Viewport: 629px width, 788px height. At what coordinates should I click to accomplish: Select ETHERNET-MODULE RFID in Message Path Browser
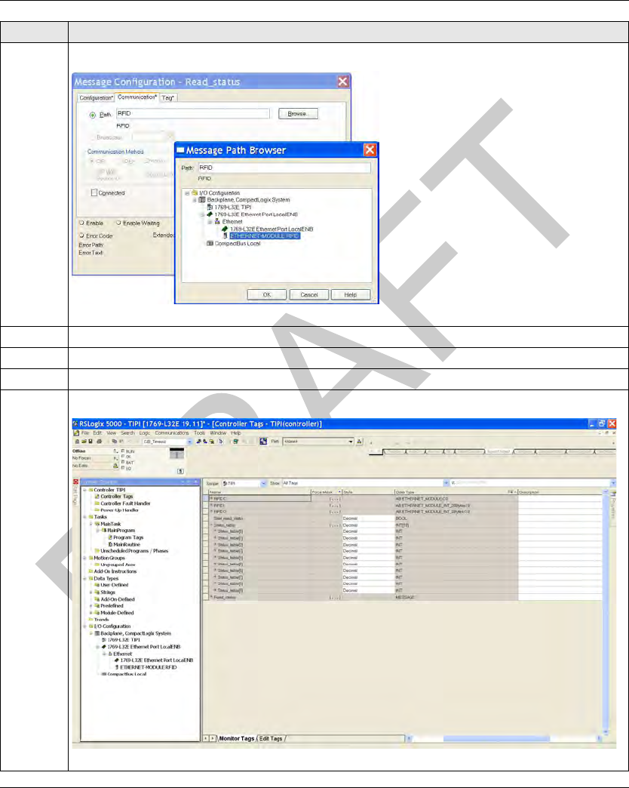tap(265, 235)
